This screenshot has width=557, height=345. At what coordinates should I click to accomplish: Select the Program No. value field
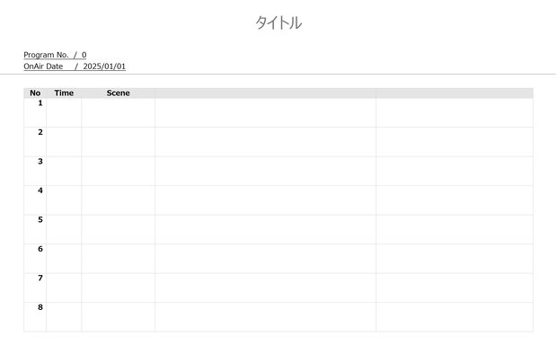(55, 55)
